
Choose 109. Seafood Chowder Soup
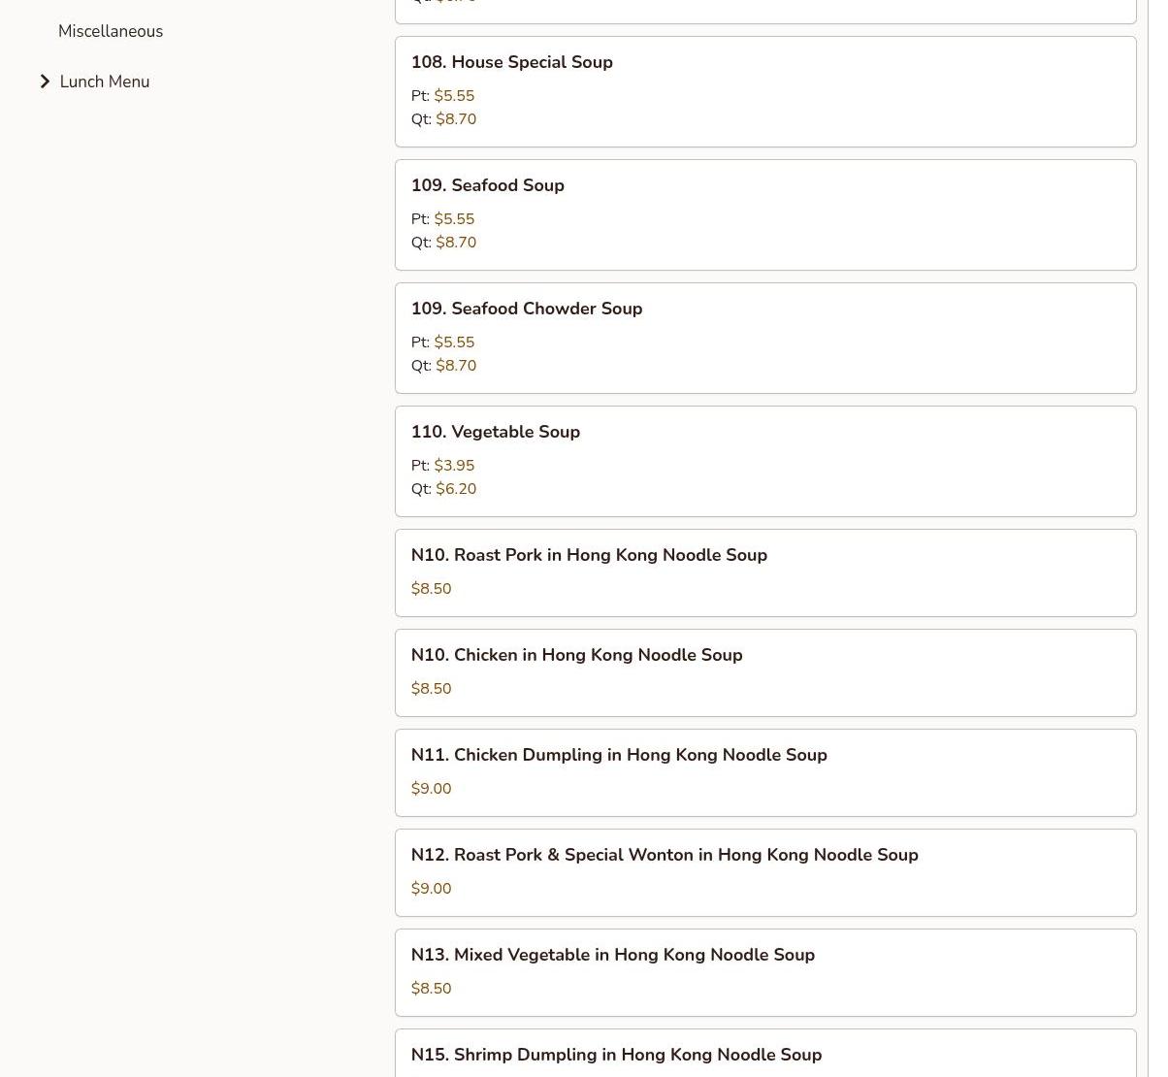pyautogui.click(x=526, y=309)
